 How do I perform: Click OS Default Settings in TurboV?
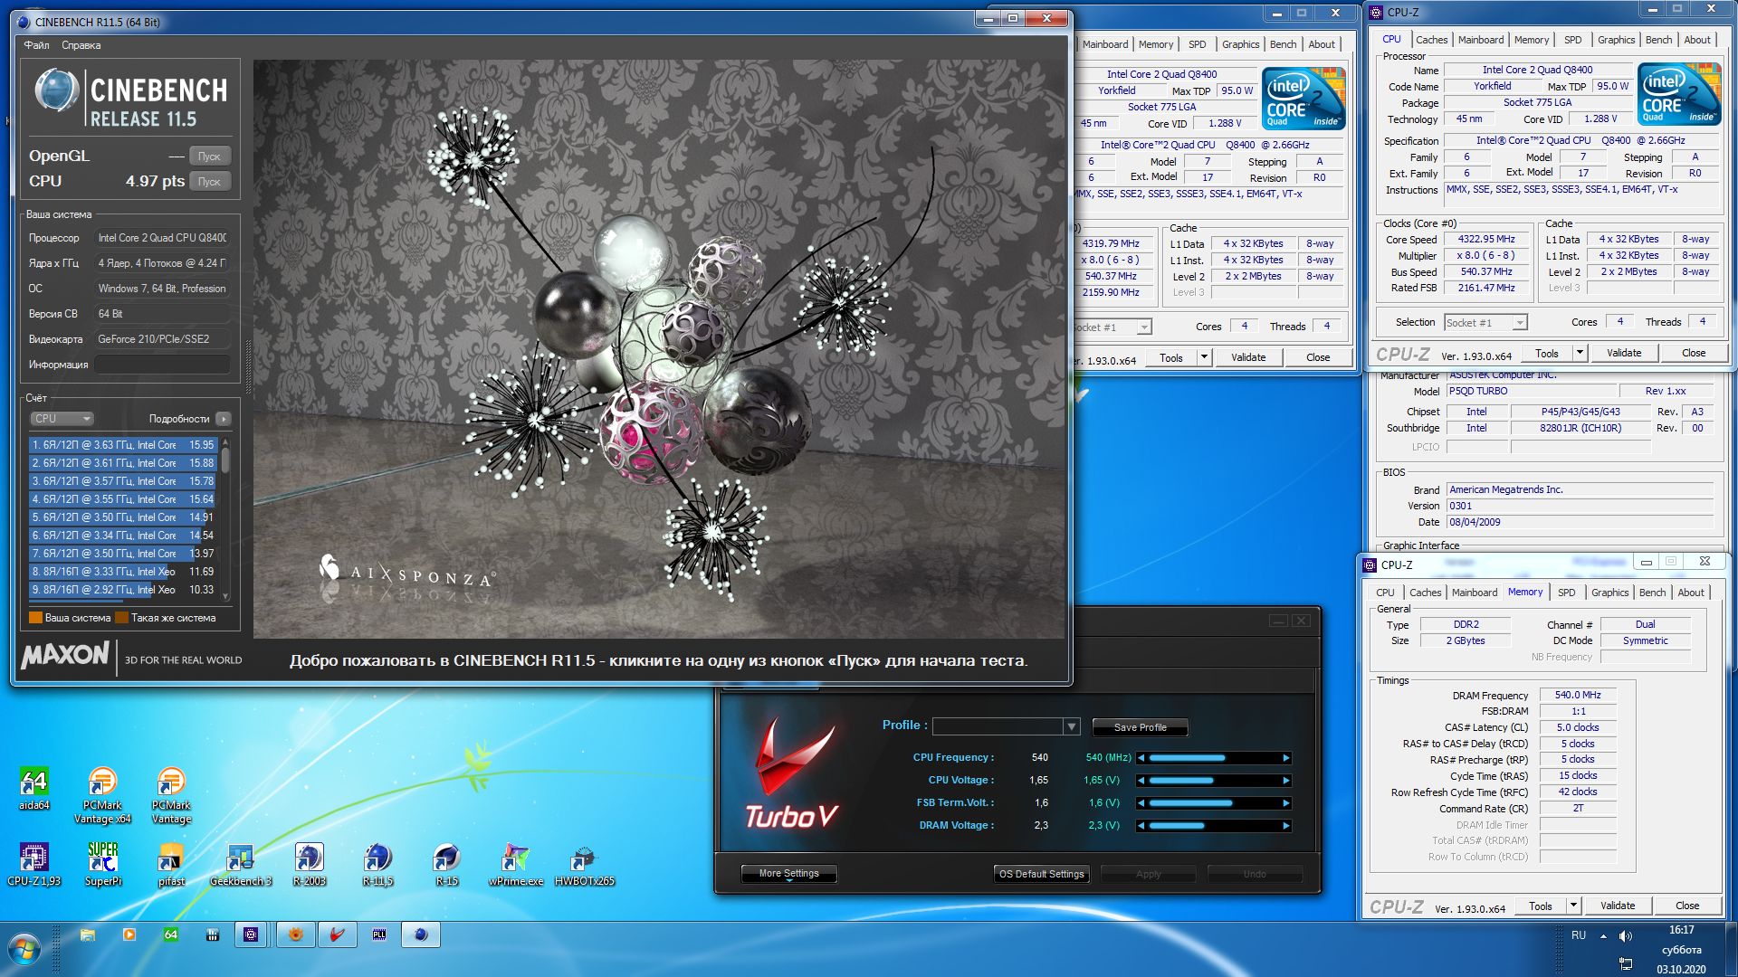[1041, 874]
